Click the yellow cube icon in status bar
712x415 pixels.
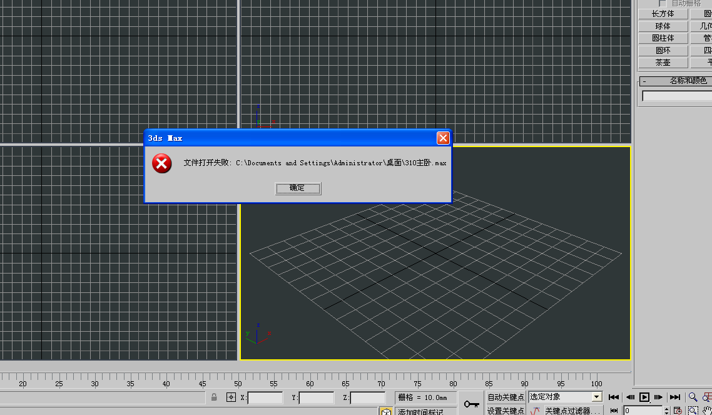(x=386, y=411)
